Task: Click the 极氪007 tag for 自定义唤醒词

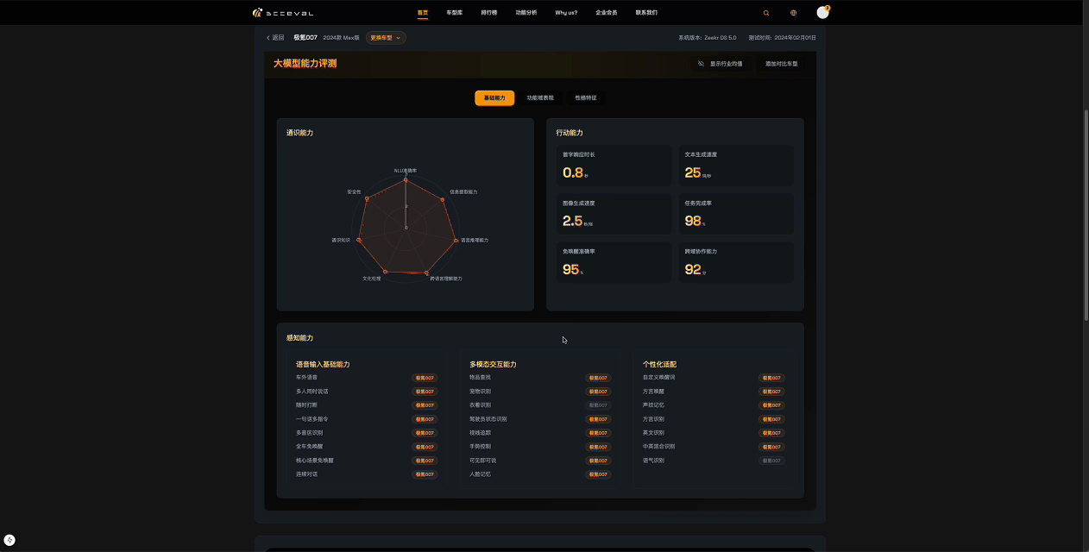Action: [x=771, y=378]
